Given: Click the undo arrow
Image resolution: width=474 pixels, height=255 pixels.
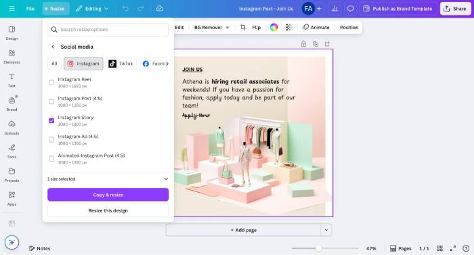Looking at the screenshot, I should [125, 9].
